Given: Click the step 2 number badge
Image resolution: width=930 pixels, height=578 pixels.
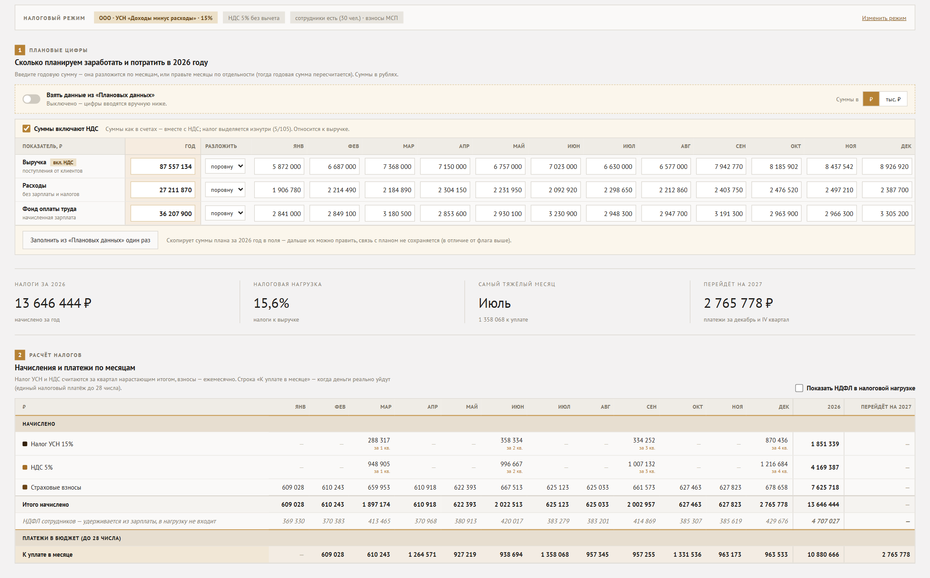Looking at the screenshot, I should pyautogui.click(x=20, y=355).
